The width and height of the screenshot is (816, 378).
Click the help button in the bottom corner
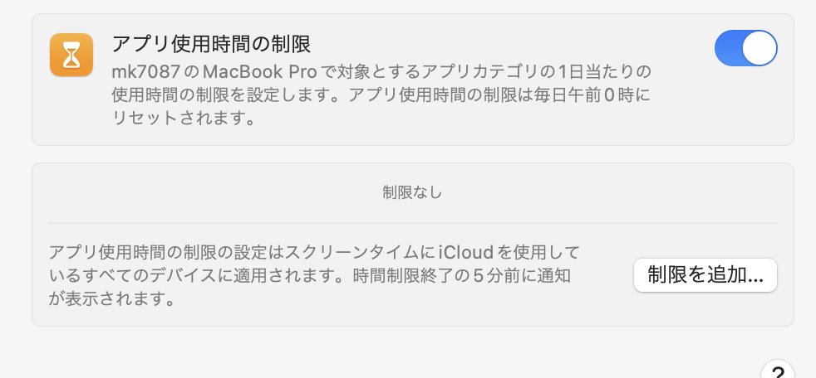[778, 370]
